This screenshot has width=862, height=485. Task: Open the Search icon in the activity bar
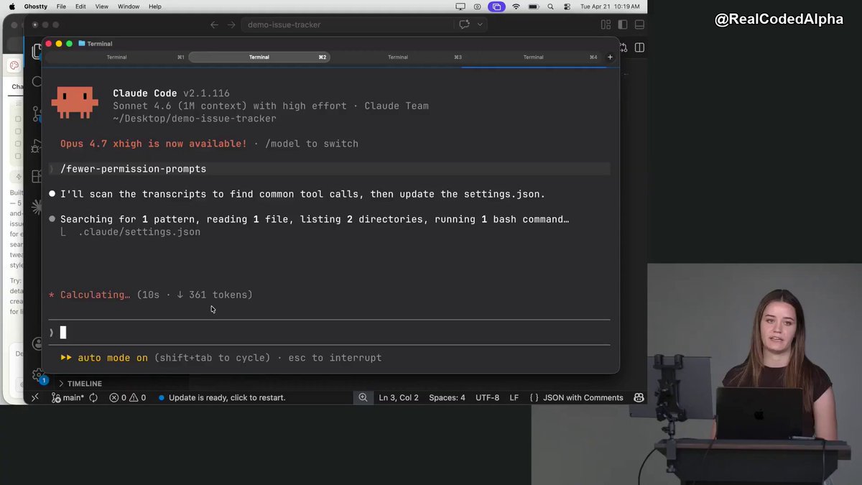point(37,82)
